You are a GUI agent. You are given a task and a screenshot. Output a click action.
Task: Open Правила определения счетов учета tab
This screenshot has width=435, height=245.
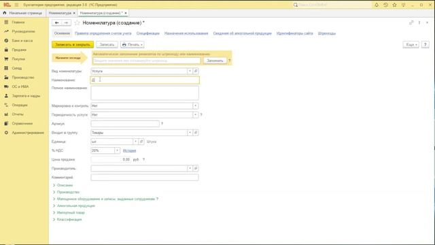[x=103, y=33]
